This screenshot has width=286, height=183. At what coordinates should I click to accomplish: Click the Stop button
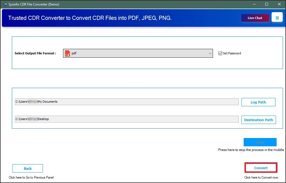coord(260,142)
